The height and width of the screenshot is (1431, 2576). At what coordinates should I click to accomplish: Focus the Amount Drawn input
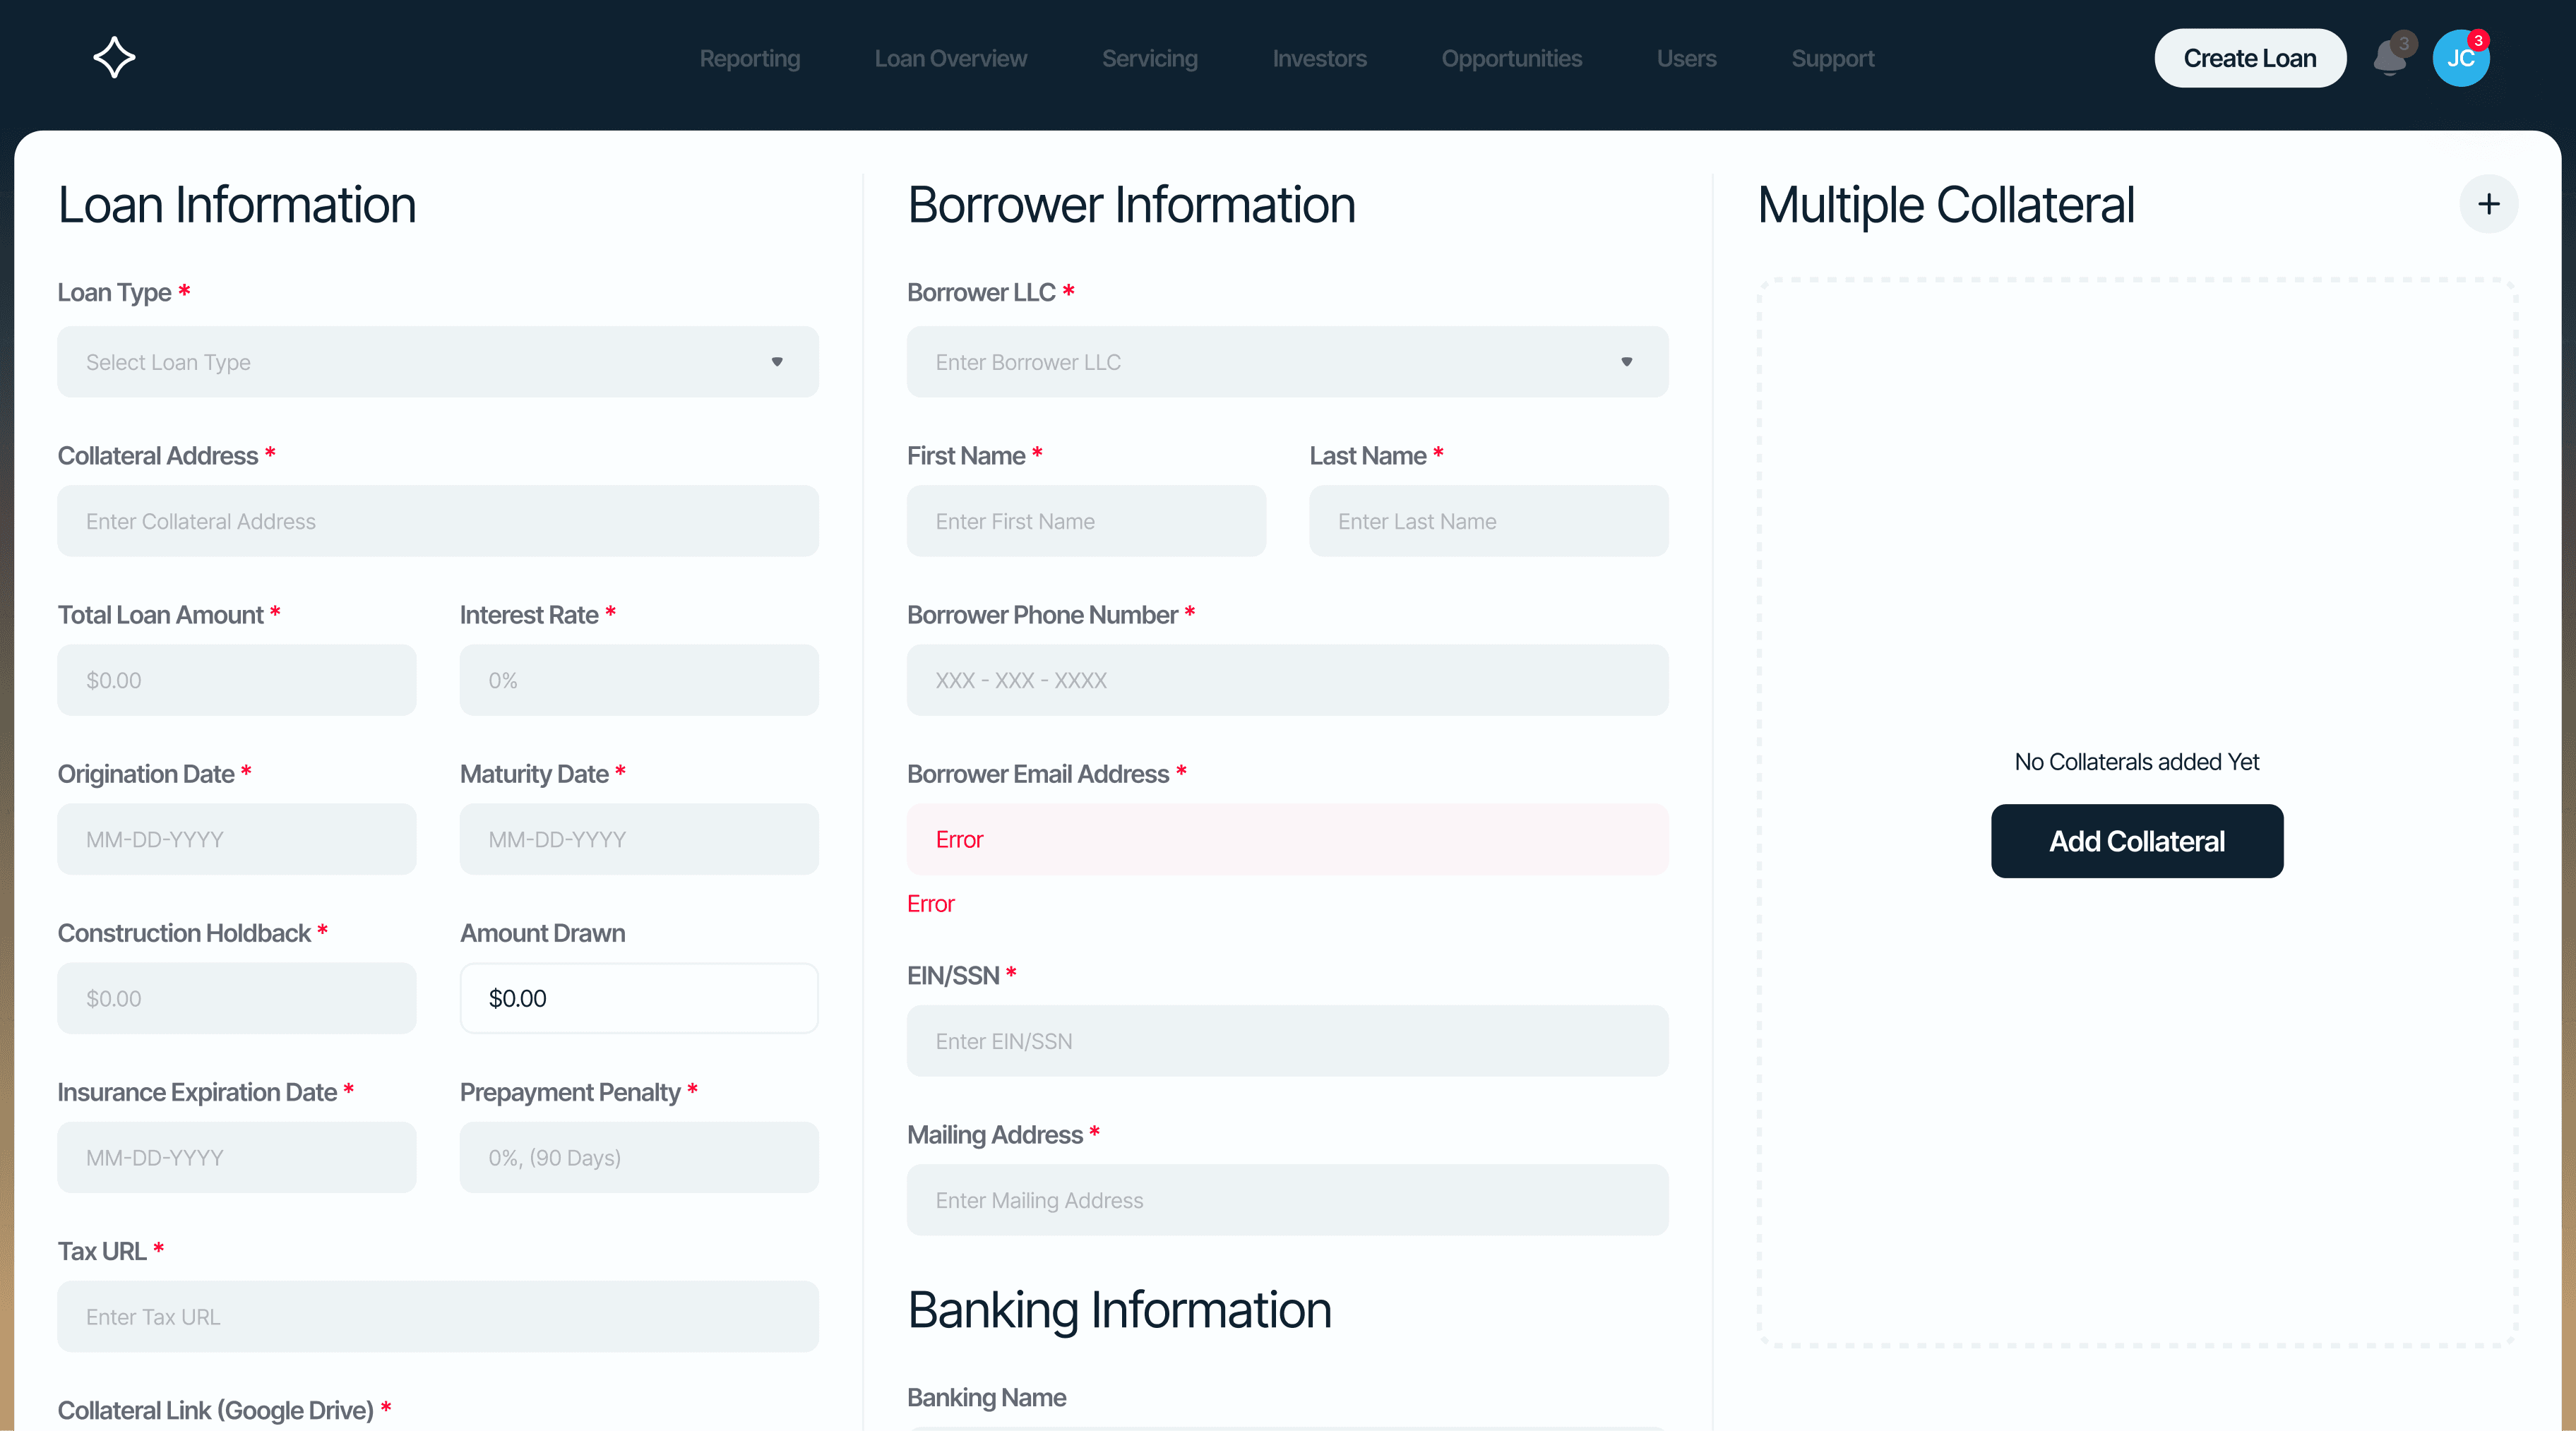pyautogui.click(x=639, y=998)
